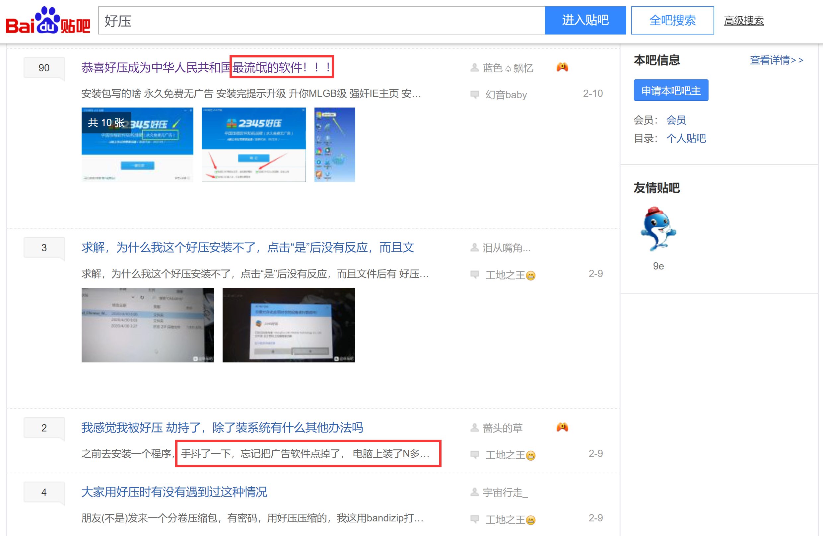Open the file list photo thumbnail

148,325
